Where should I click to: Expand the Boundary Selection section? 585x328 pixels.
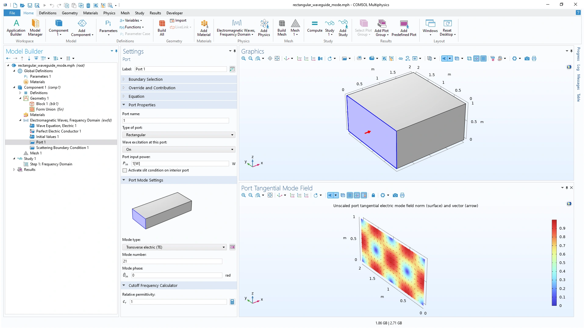pos(145,79)
